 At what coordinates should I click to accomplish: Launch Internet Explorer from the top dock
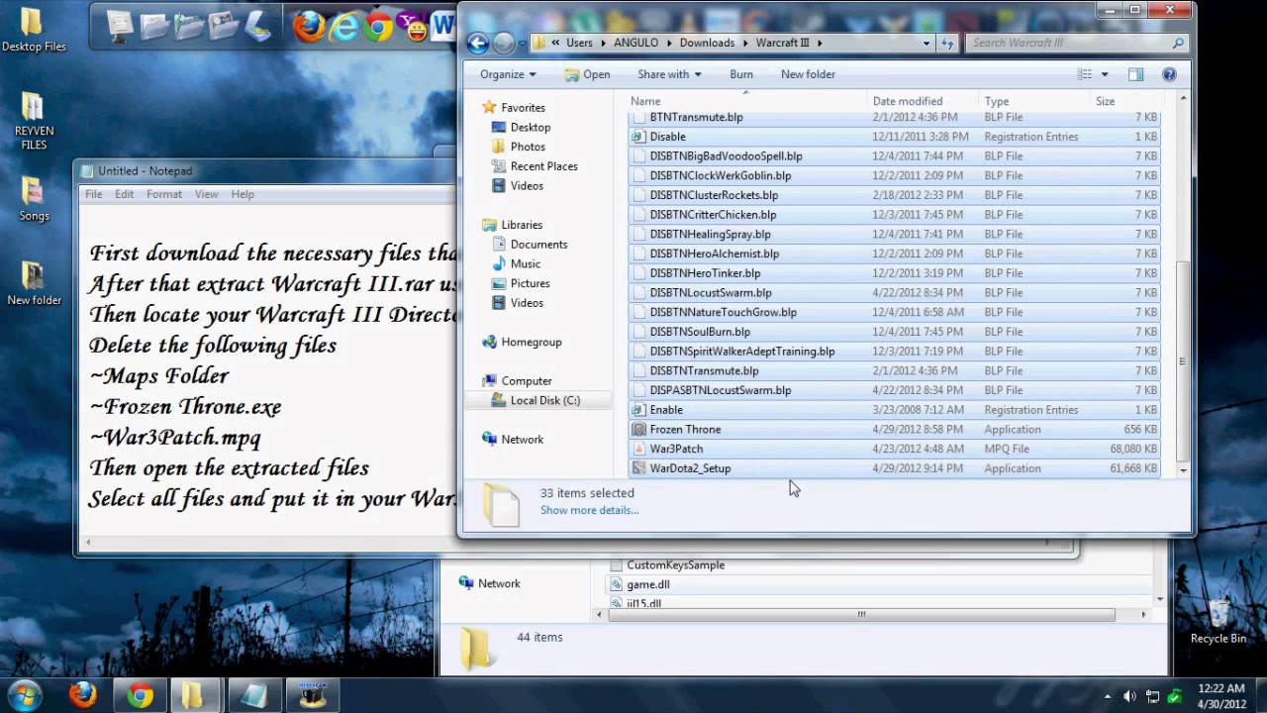click(x=343, y=27)
